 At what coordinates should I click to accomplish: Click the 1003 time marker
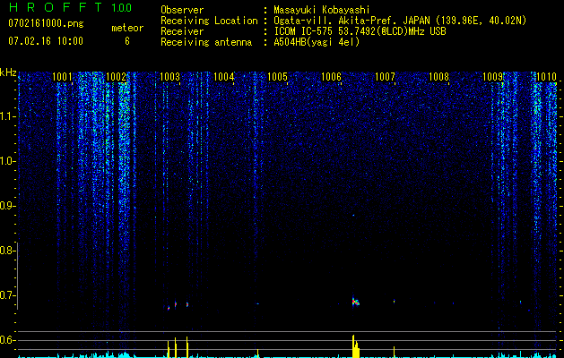point(169,76)
